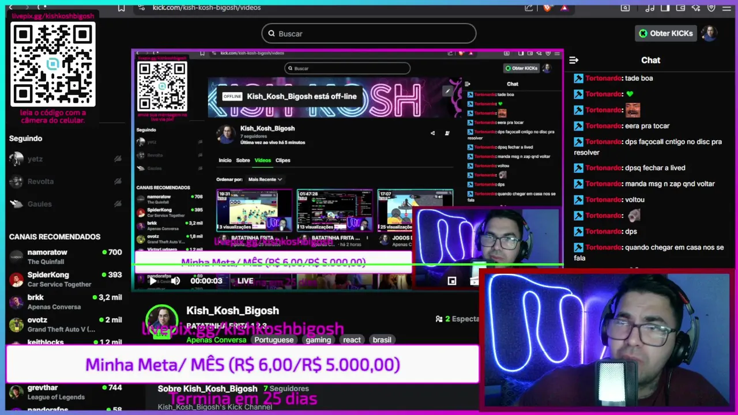Image resolution: width=738 pixels, height=415 pixels.
Task: Select the gaming tag
Action: 318,339
